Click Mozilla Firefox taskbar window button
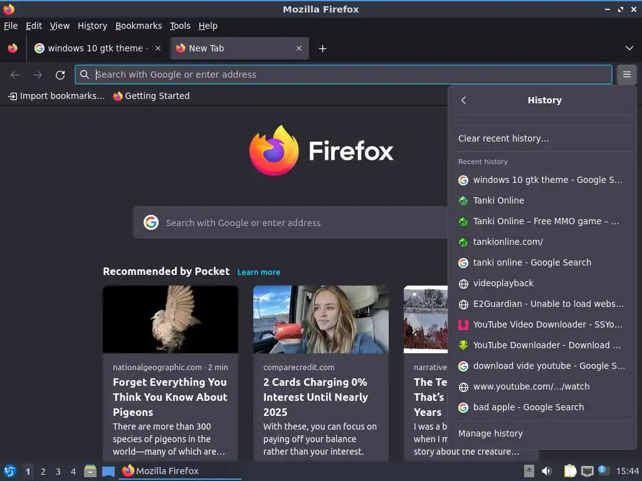The image size is (642, 481). pyautogui.click(x=180, y=471)
